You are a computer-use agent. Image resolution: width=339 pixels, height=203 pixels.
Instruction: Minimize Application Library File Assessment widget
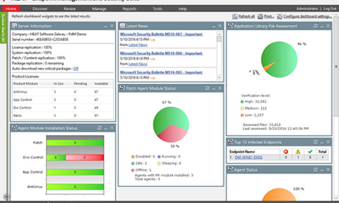322,26
